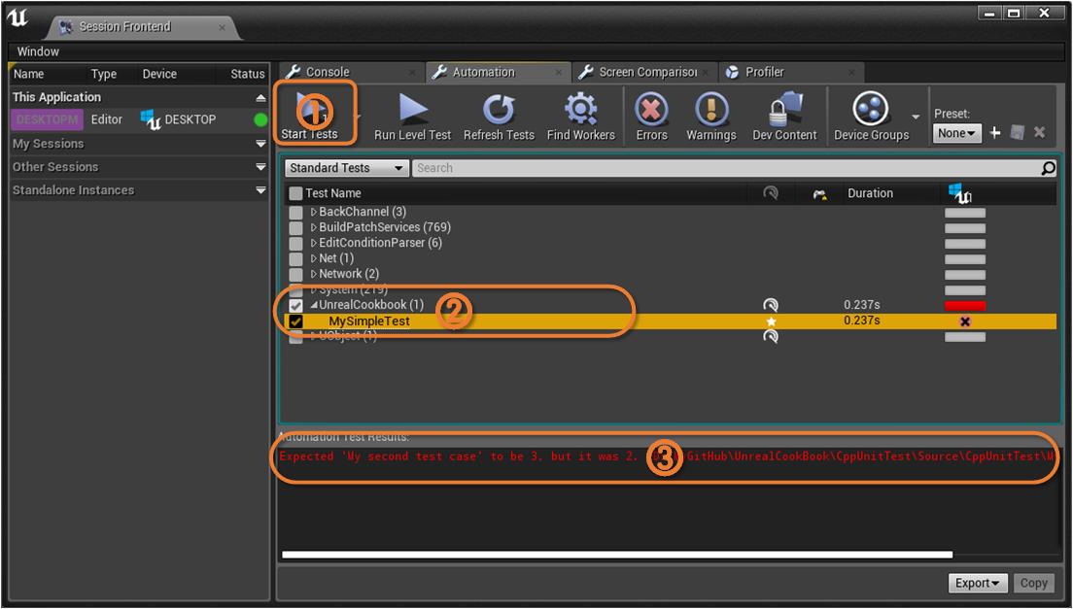Click the Network result progress bar
1073x609 pixels.
[965, 275]
